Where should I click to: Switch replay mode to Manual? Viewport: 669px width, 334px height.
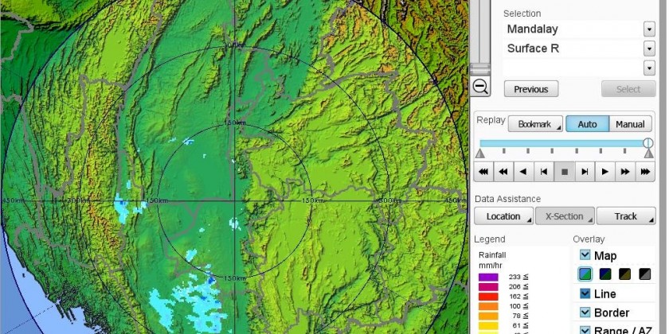[630, 125]
